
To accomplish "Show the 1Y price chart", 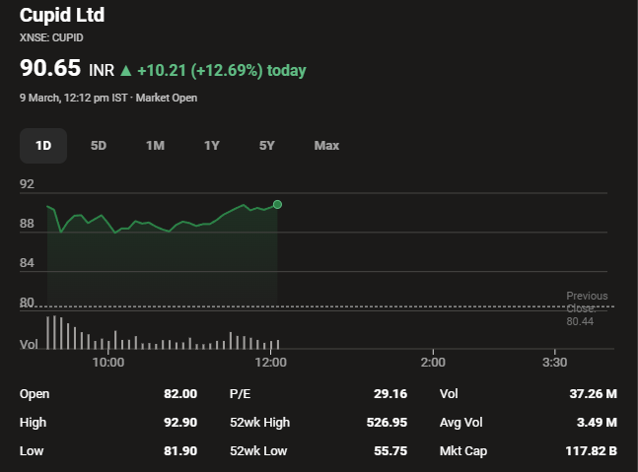I will click(x=211, y=146).
